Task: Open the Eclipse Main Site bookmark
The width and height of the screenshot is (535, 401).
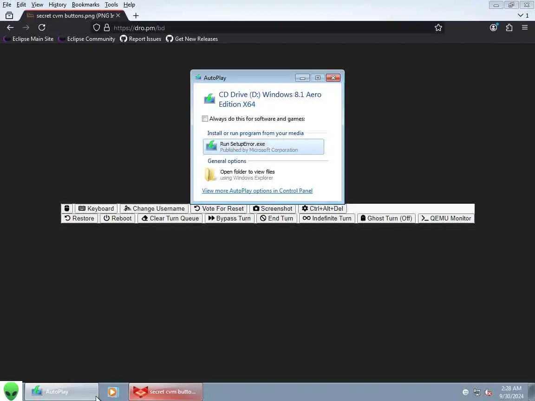Action: pyautogui.click(x=29, y=39)
